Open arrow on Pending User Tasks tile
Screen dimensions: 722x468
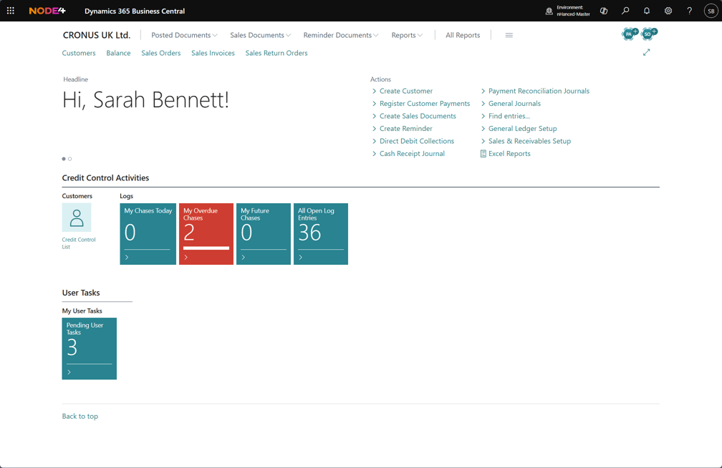[69, 372]
